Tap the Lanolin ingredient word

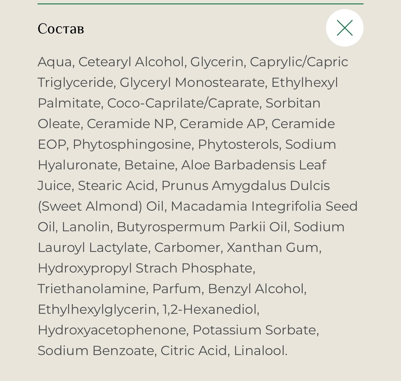click(x=86, y=227)
